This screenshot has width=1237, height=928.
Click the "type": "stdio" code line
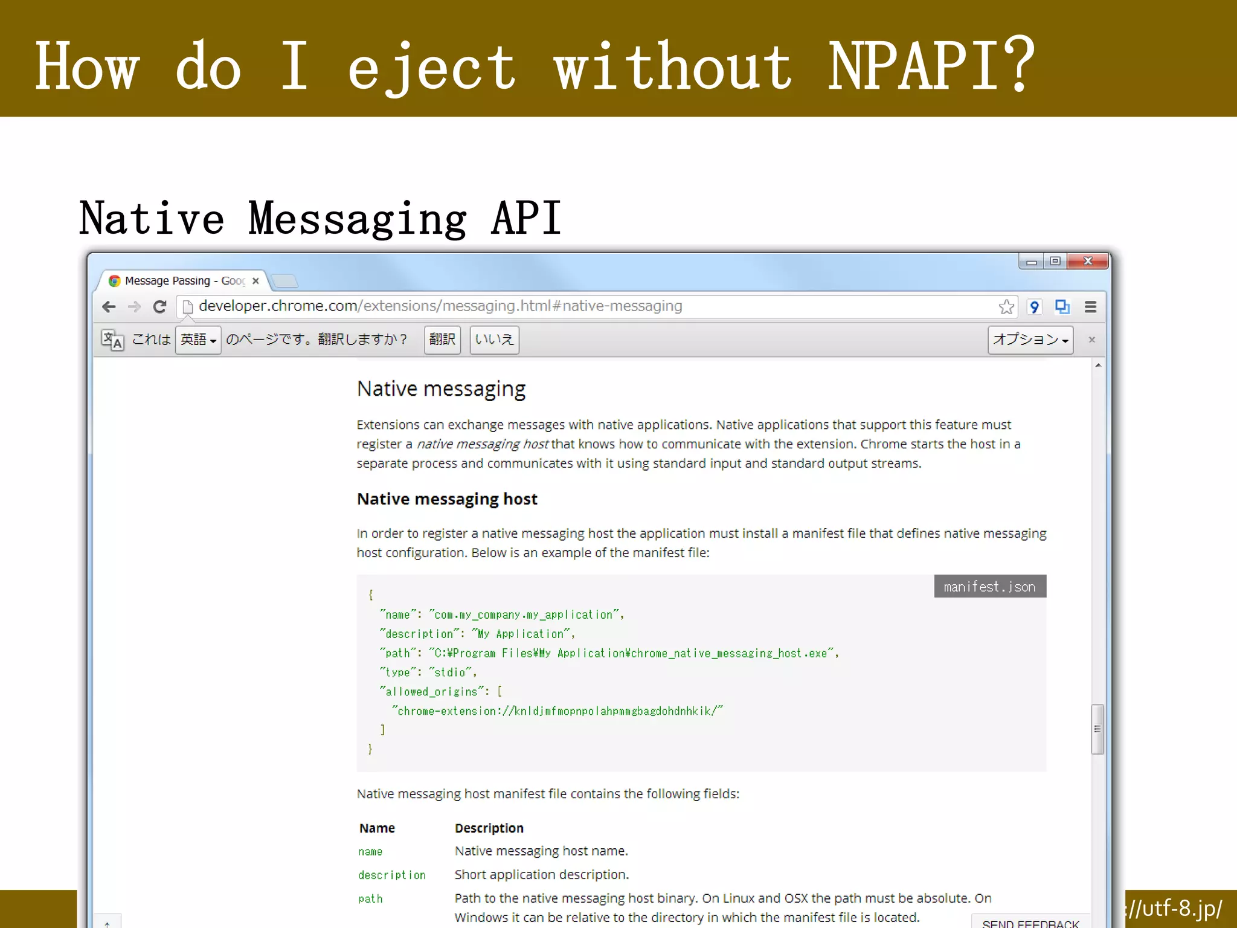tap(428, 672)
